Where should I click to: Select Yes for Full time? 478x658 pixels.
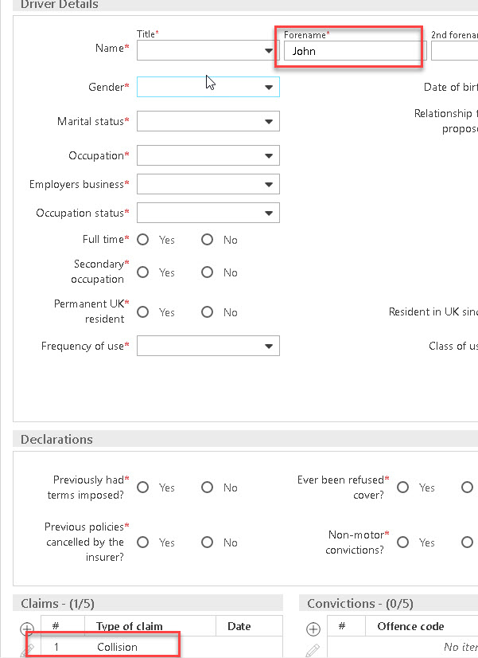pos(143,240)
